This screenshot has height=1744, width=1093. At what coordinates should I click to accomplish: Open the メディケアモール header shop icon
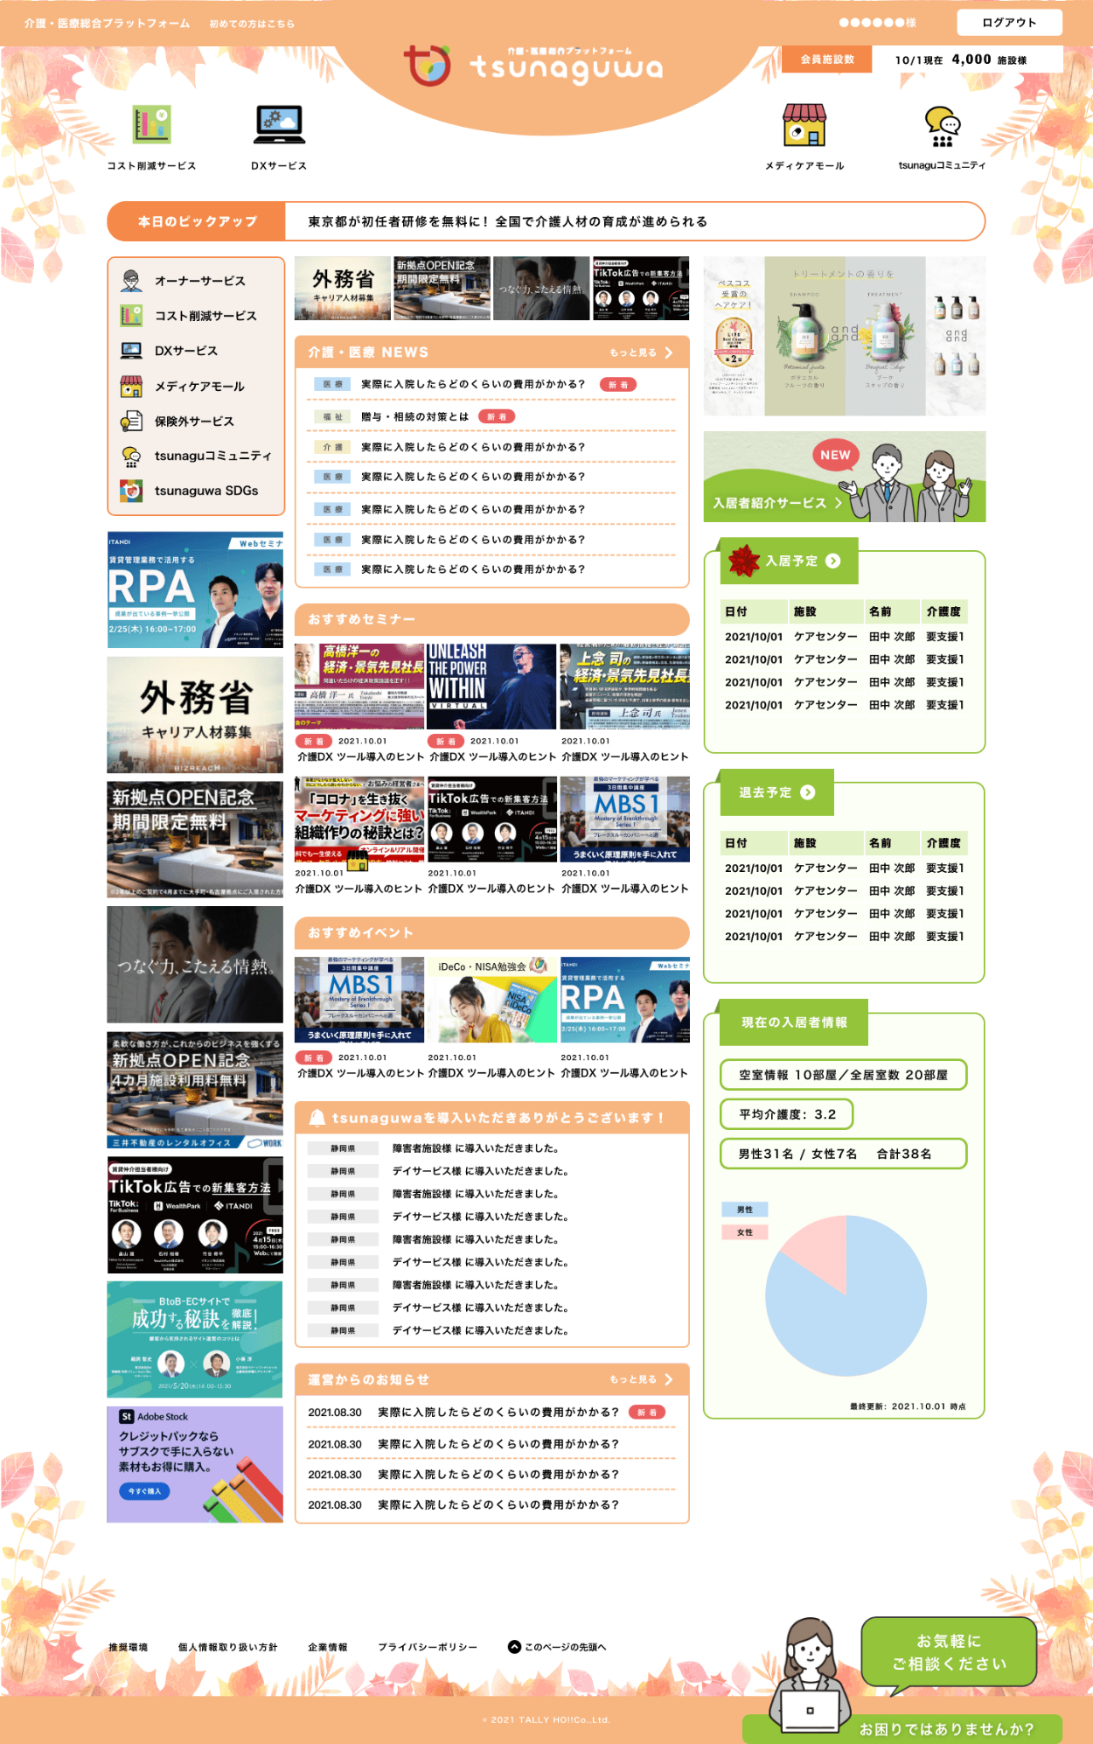coord(804,125)
